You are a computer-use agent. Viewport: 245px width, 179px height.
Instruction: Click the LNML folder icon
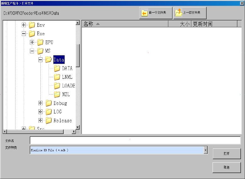click(57, 77)
